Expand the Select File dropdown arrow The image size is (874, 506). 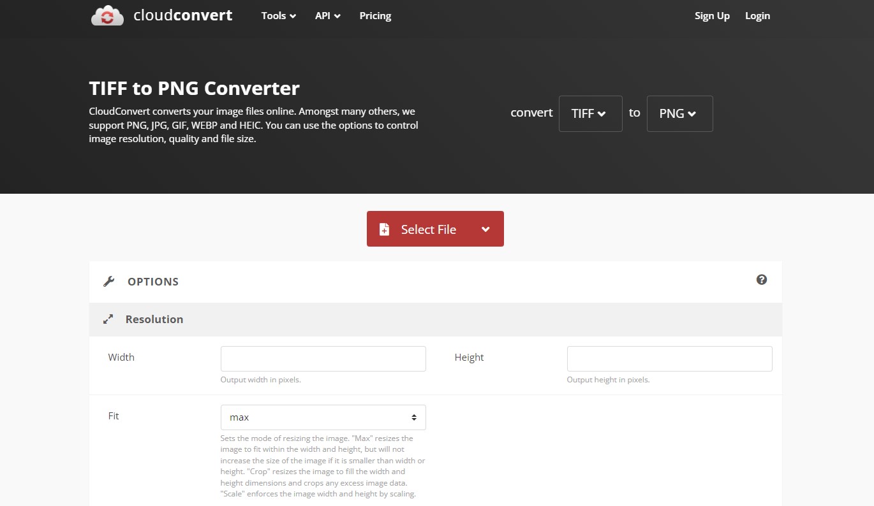[x=485, y=229]
